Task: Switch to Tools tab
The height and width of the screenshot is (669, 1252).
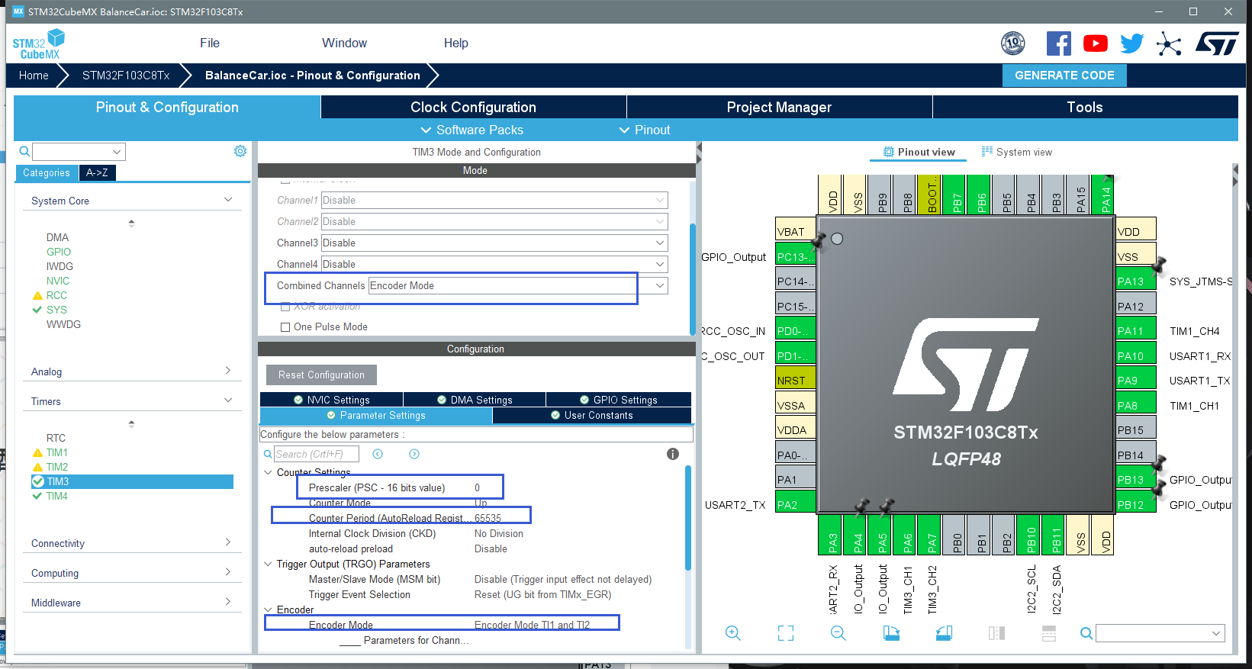Action: 1085,107
